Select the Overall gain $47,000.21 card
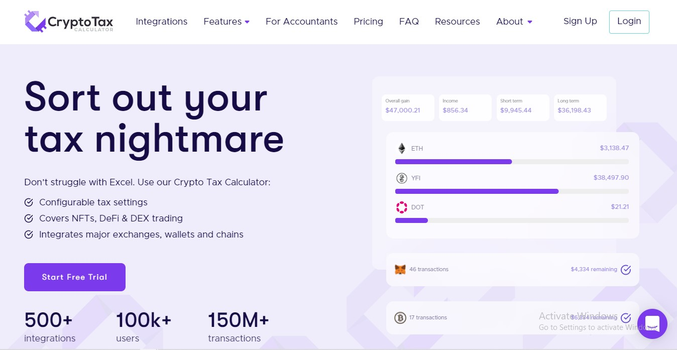 [x=408, y=107]
